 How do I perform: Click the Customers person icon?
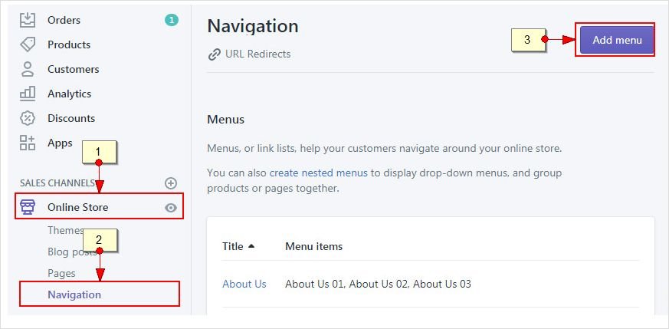pos(28,69)
